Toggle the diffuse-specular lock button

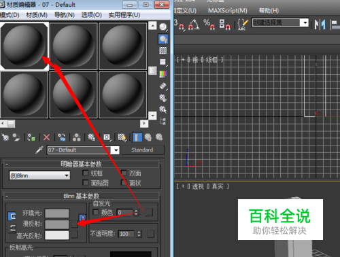12,228
